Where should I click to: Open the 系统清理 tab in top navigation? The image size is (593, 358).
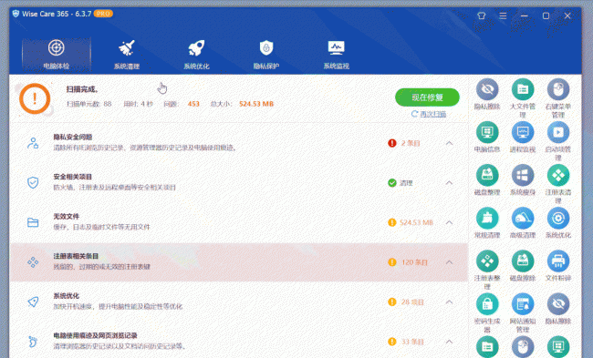click(126, 55)
